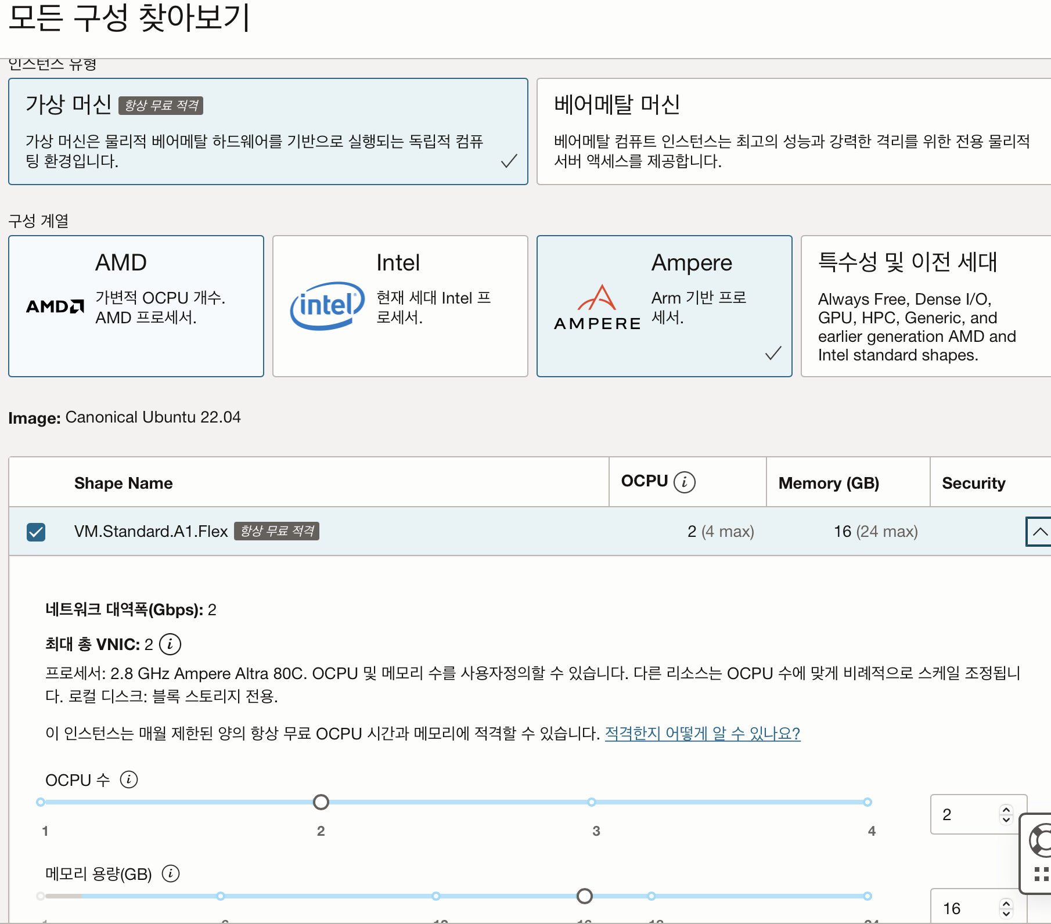This screenshot has width=1051, height=924.
Task: Click the memory slider handle at 16
Action: tap(585, 896)
